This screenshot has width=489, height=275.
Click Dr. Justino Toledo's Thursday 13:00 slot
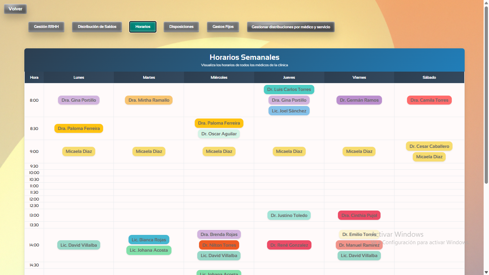click(x=289, y=215)
